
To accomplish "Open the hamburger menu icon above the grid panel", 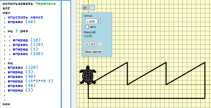I will point(84,8).
